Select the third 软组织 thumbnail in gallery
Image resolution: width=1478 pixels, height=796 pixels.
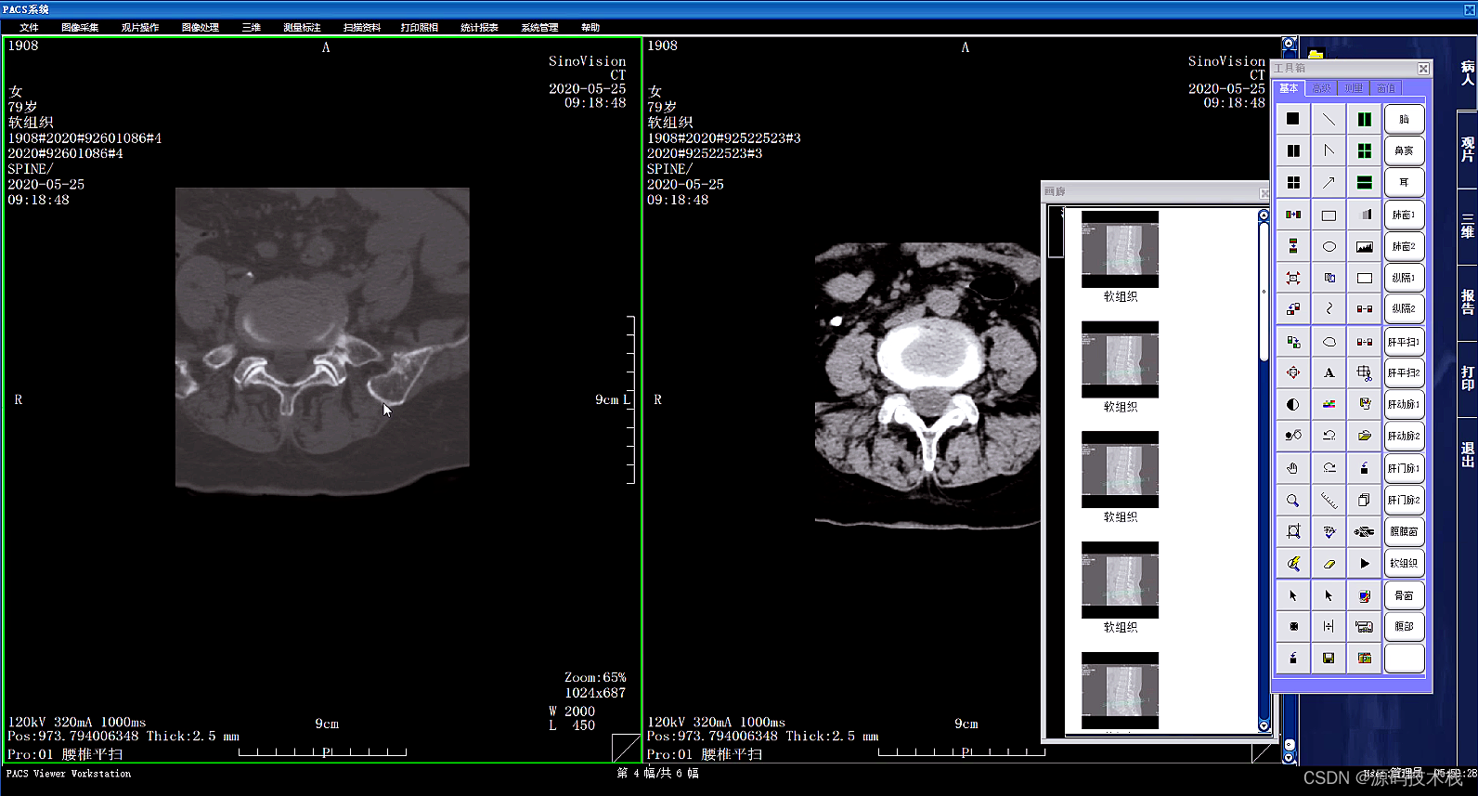pyautogui.click(x=1120, y=469)
